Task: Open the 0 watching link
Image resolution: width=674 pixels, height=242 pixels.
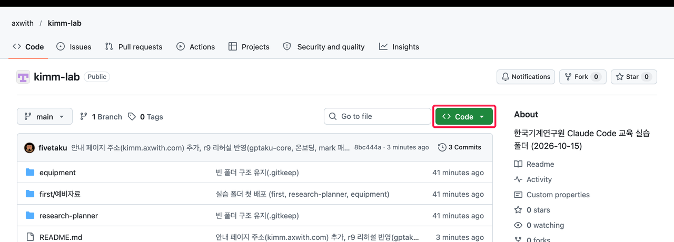Action: point(545,225)
